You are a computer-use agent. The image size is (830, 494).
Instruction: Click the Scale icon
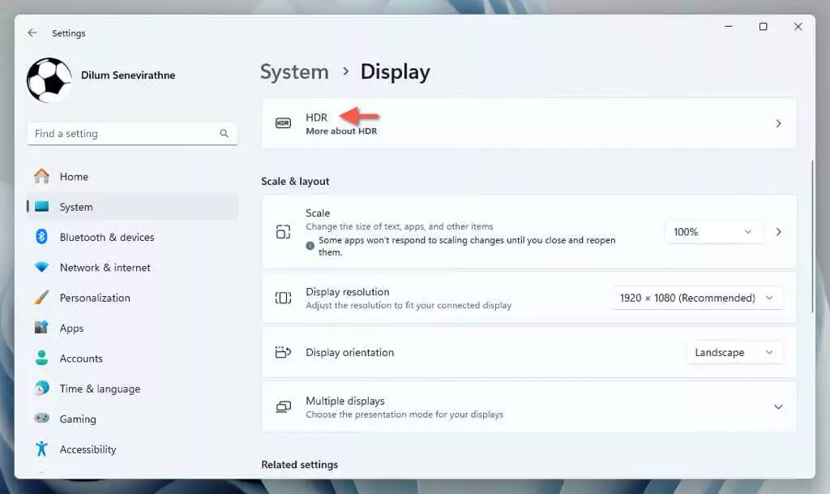[x=283, y=232]
